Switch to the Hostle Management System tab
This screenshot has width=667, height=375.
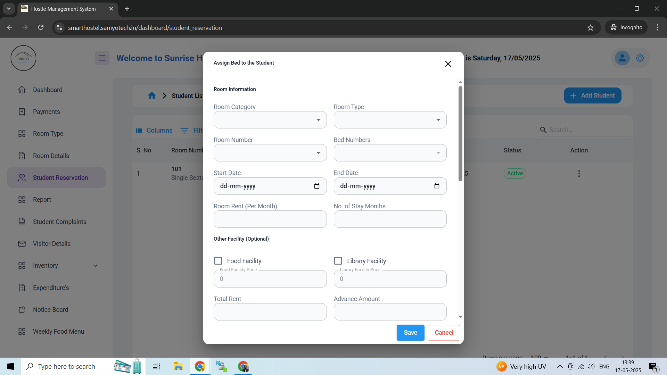[63, 9]
